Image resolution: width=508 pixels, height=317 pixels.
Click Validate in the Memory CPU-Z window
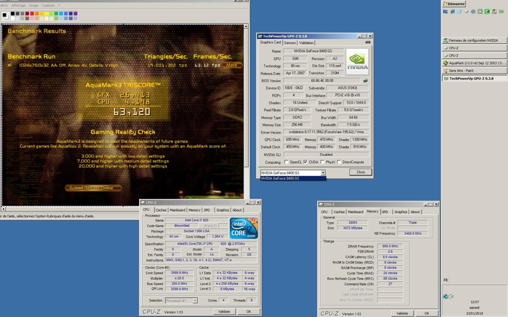tap(402, 314)
